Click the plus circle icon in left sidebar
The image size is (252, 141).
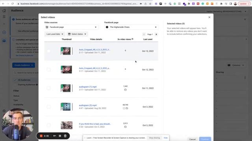coord(4,32)
